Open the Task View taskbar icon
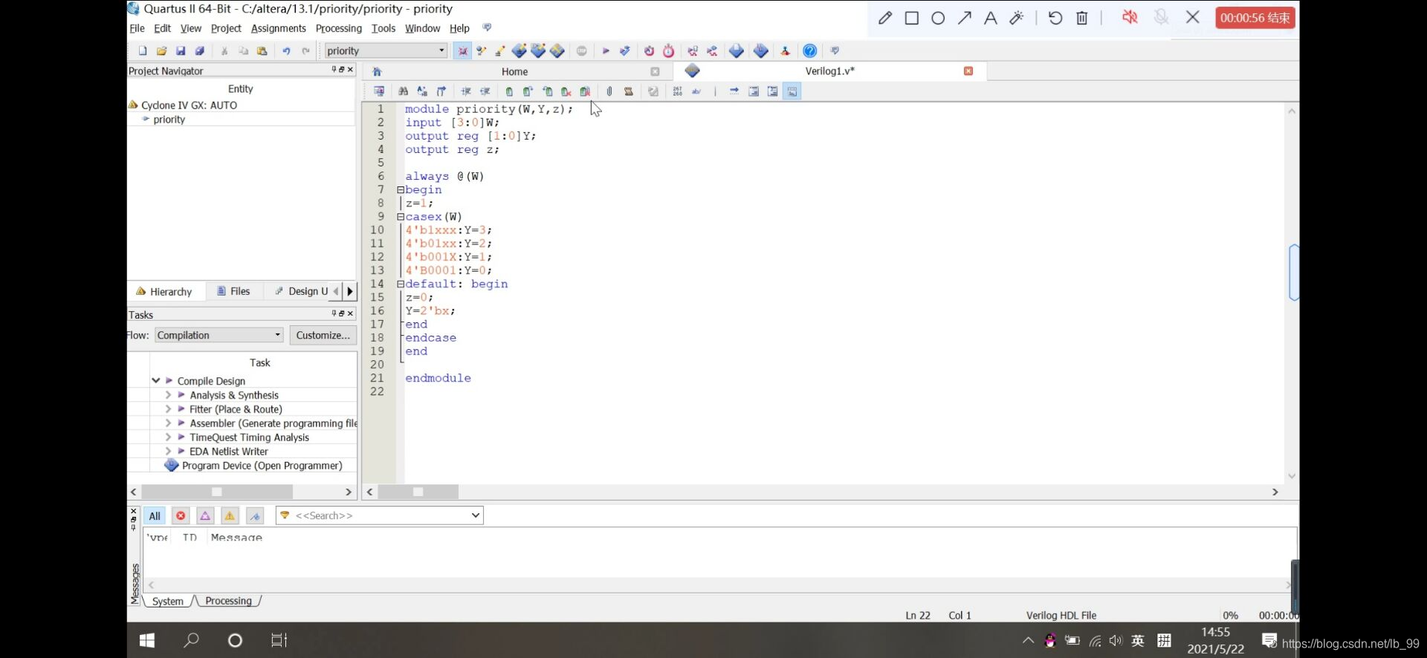The width and height of the screenshot is (1427, 658). coord(279,640)
